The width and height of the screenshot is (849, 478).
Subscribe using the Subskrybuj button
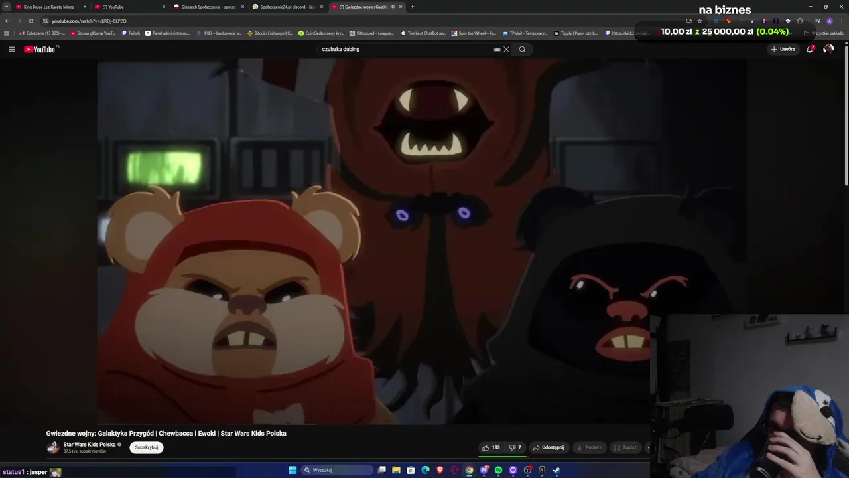coord(146,447)
